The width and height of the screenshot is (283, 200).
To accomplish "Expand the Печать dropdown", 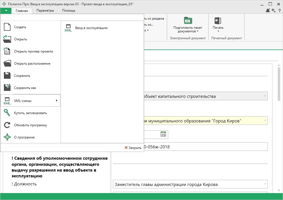I will tap(218, 29).
